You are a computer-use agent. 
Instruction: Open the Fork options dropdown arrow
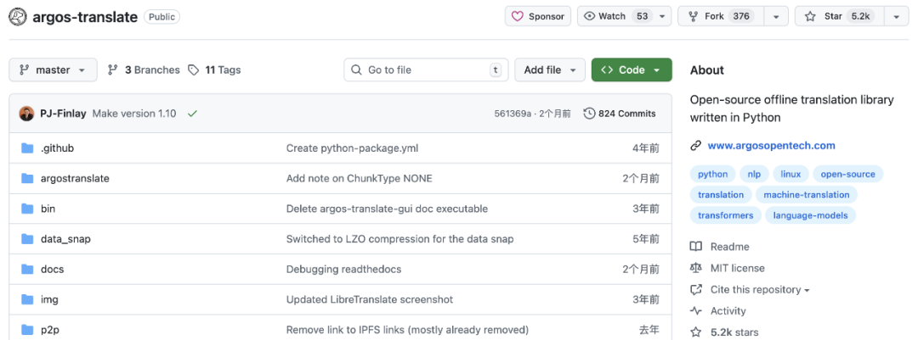click(776, 16)
